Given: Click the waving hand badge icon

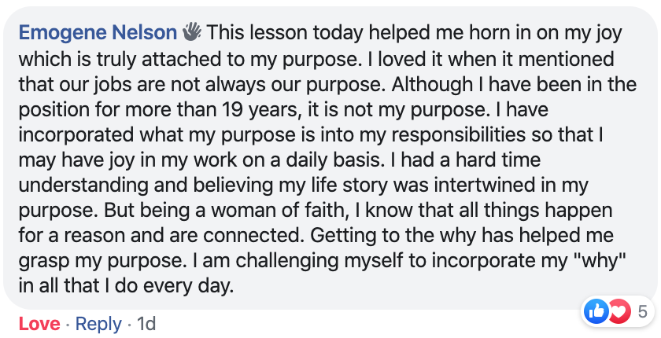Looking at the screenshot, I should (x=192, y=32).
